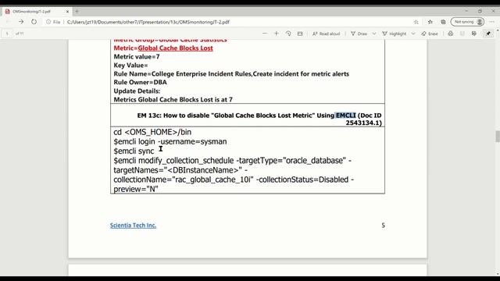Expand Draw tool options dropdown

(x=374, y=34)
